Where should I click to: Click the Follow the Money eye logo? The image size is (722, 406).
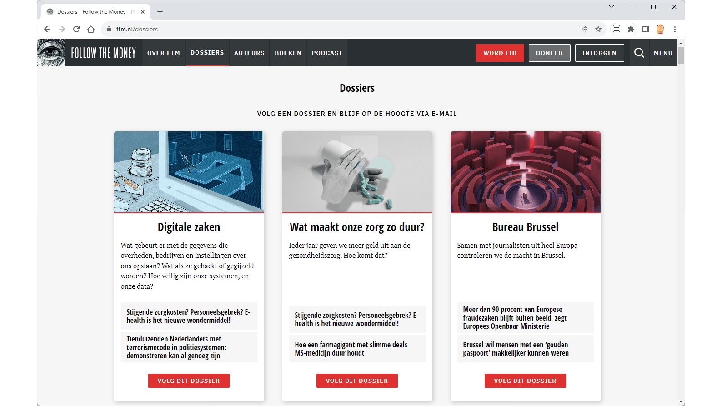51,53
